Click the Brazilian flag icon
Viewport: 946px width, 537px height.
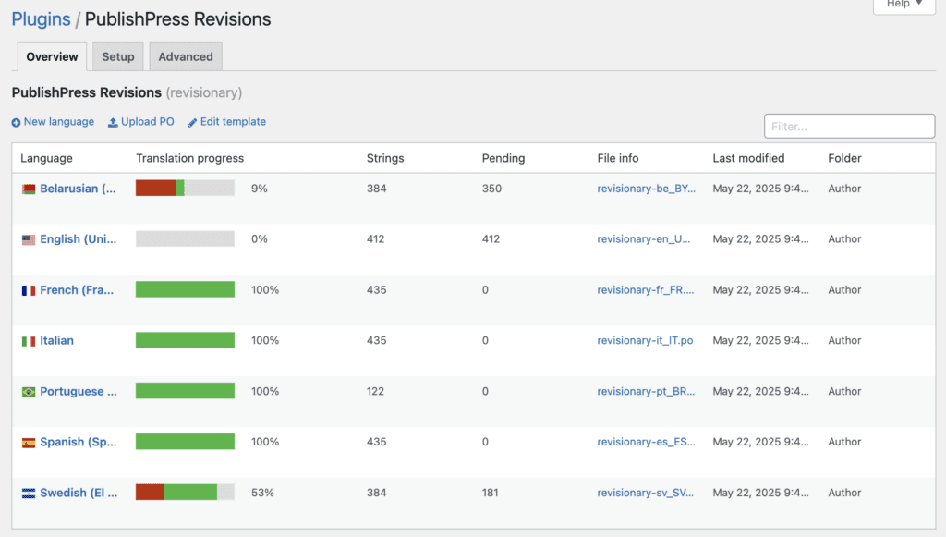click(x=29, y=392)
